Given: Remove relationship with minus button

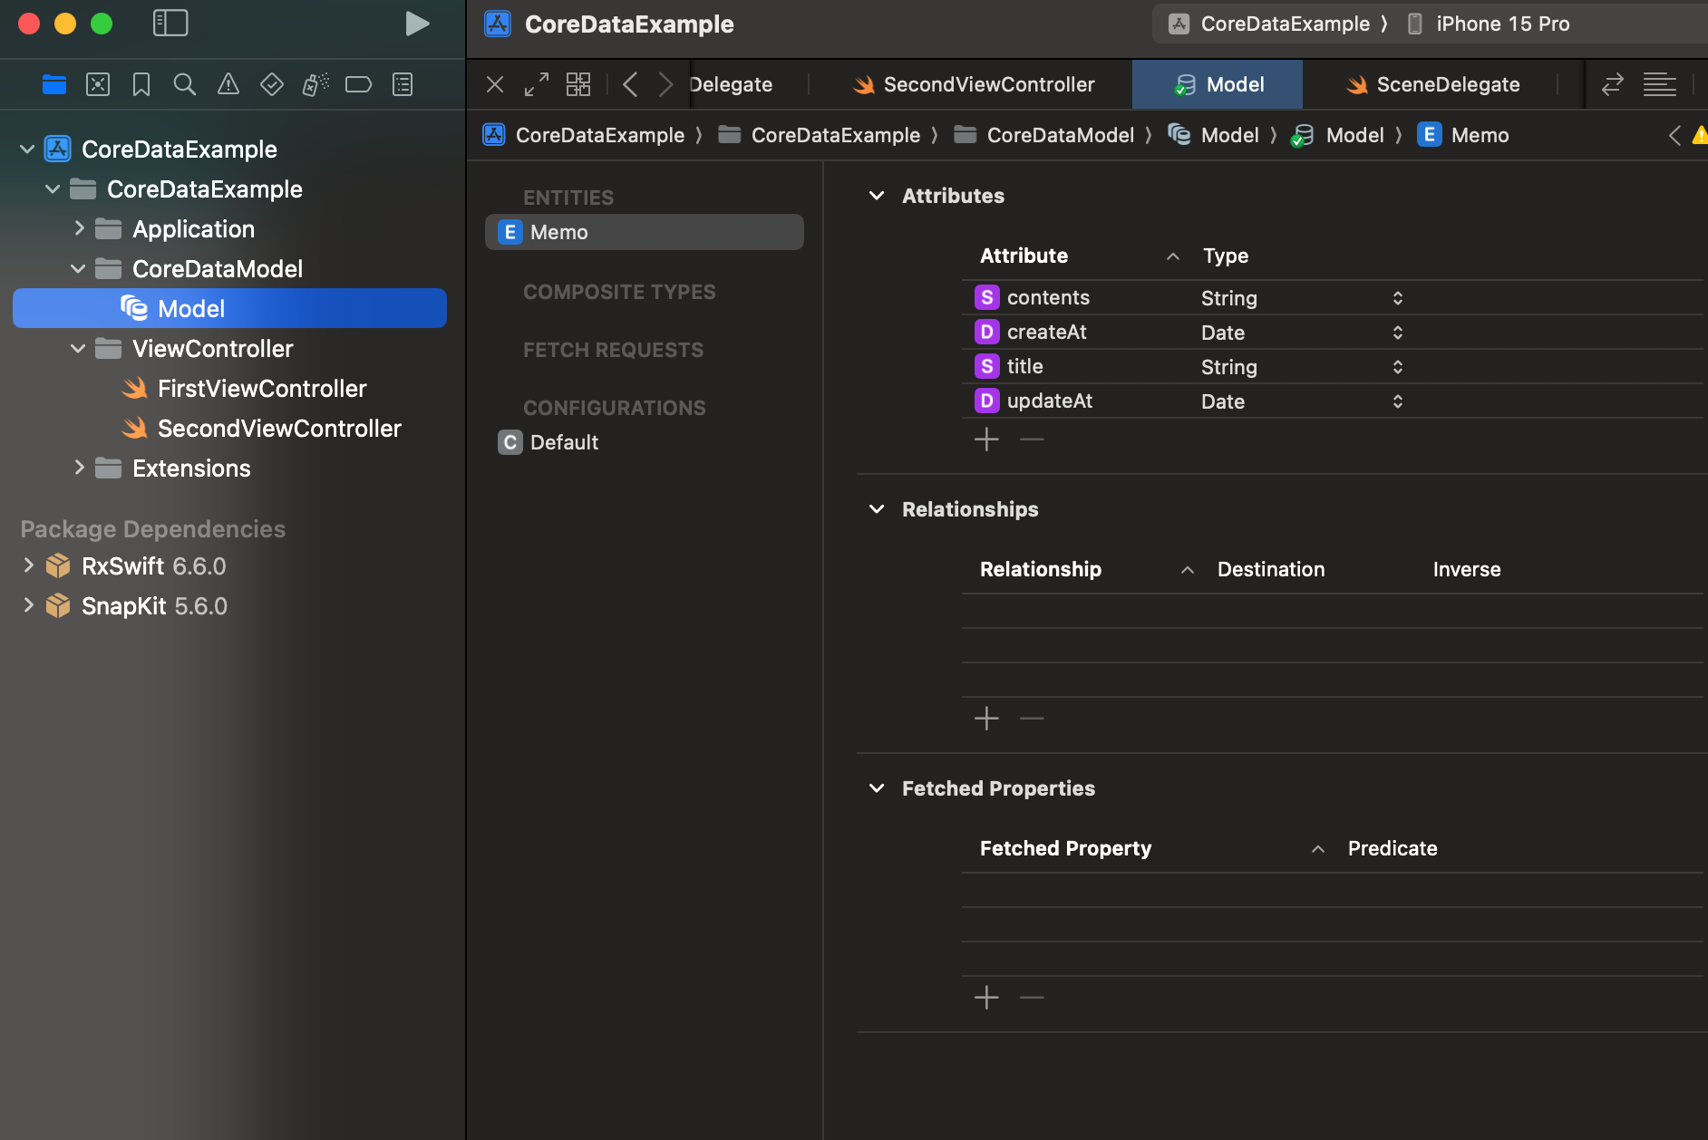Looking at the screenshot, I should pos(1032,719).
